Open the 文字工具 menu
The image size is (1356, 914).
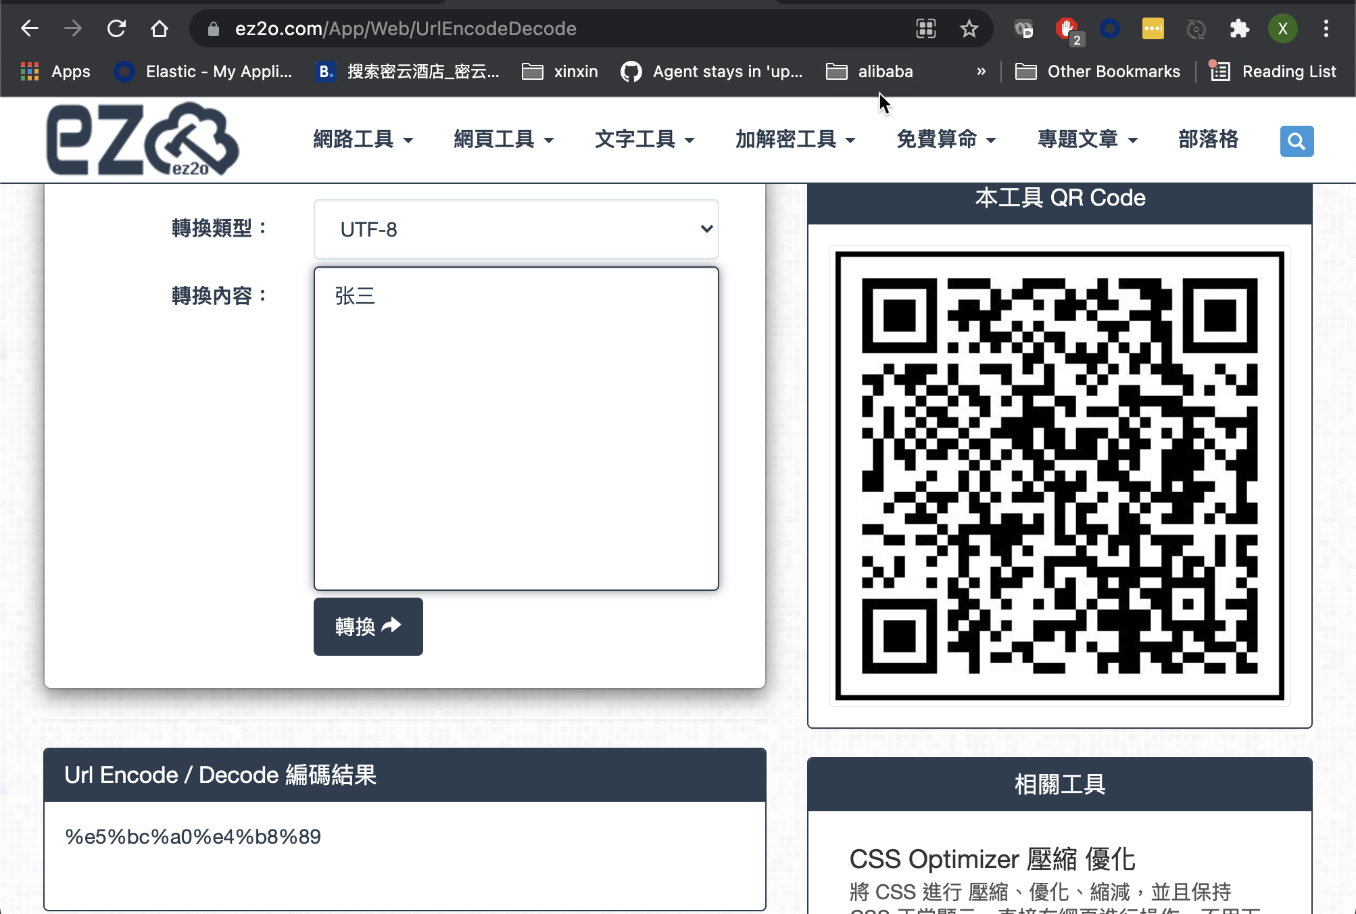[x=644, y=139]
